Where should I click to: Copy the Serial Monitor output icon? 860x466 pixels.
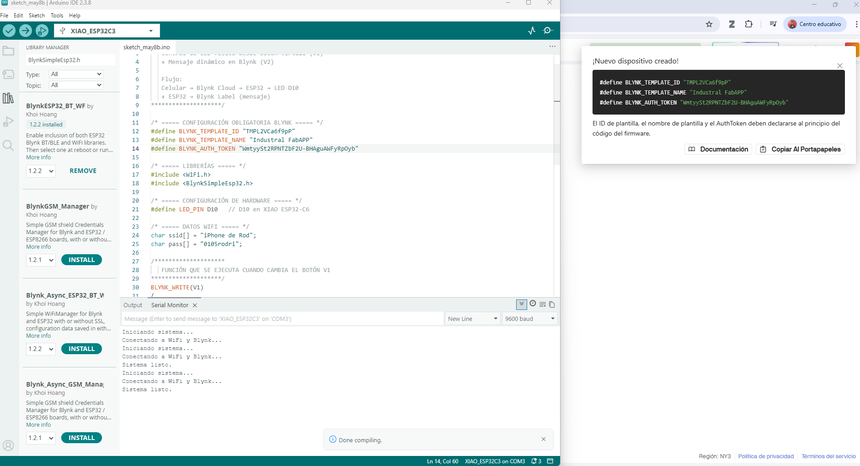(x=552, y=304)
